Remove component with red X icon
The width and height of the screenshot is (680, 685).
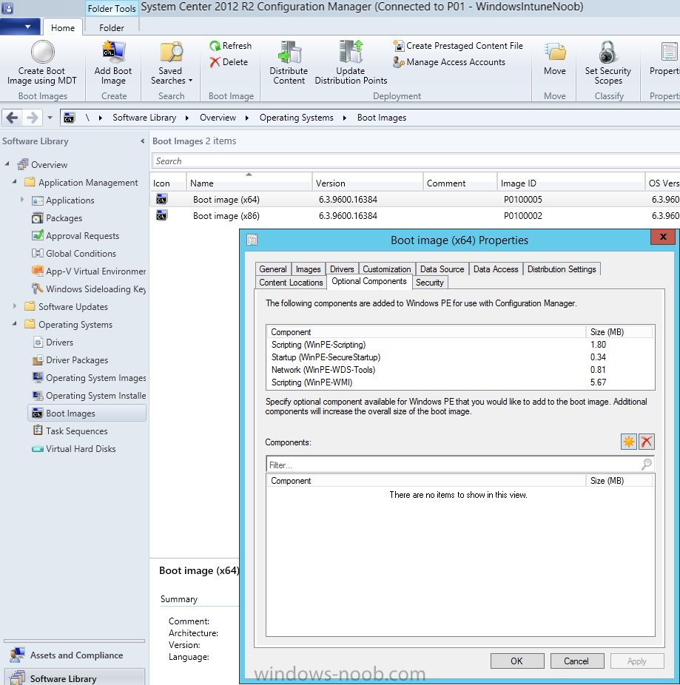point(647,442)
